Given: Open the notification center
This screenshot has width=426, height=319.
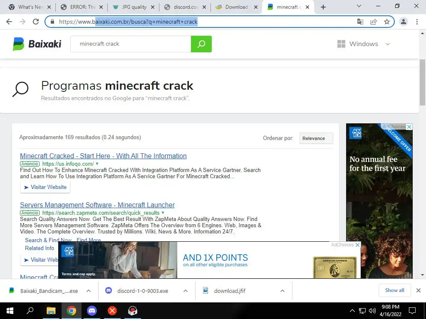Looking at the screenshot, I should pos(412,311).
